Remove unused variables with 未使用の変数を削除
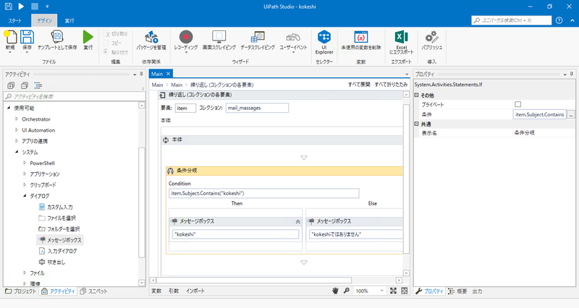 (360, 40)
